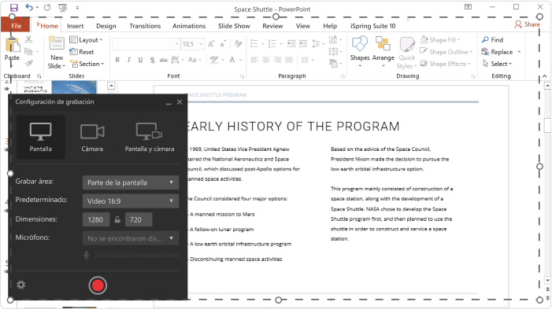The height and width of the screenshot is (309, 552).
Task: Toggle the aspect ratio lock
Action: coord(117,219)
